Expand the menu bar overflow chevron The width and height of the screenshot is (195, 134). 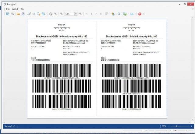(x=193, y=9)
